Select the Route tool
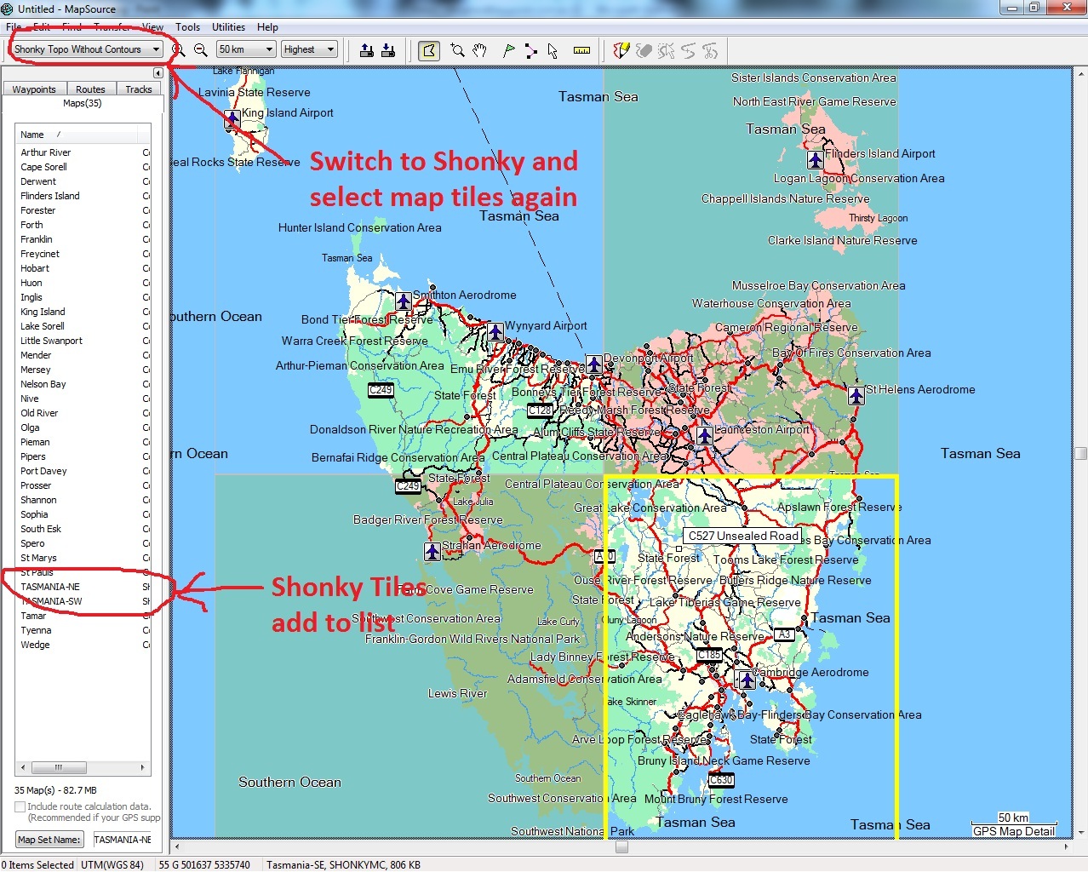 pos(531,50)
